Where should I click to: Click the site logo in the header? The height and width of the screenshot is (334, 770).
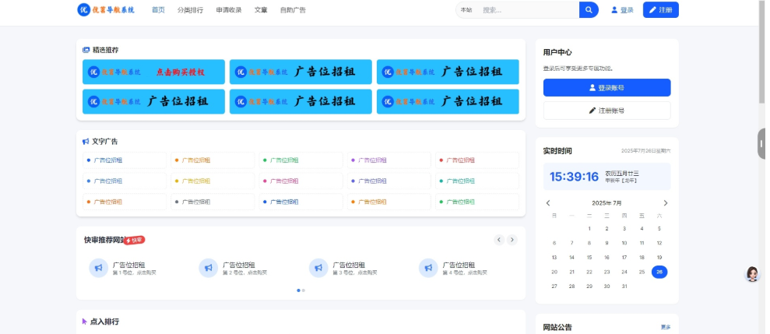tap(106, 10)
